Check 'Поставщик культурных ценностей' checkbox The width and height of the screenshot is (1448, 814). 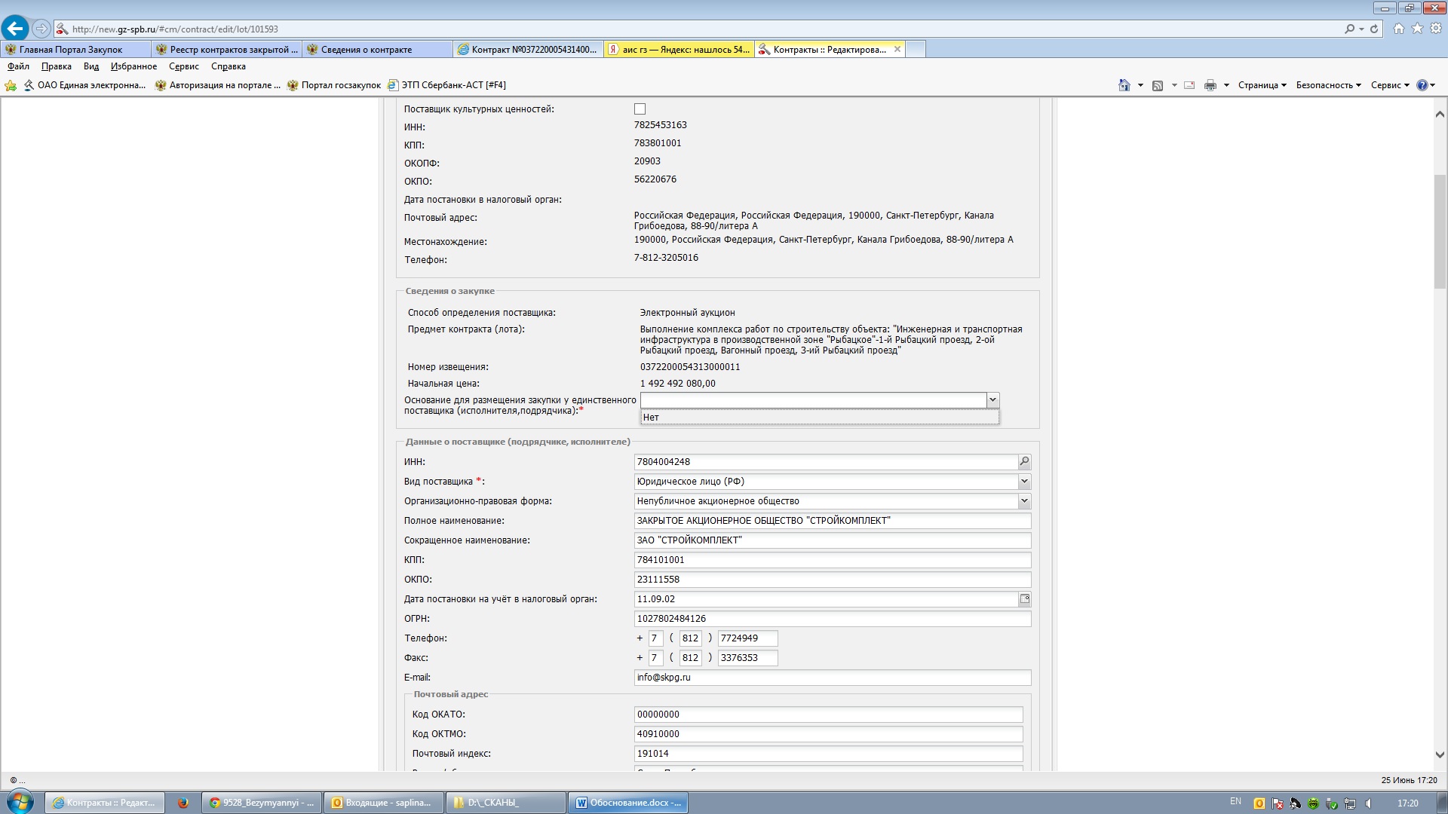(640, 109)
